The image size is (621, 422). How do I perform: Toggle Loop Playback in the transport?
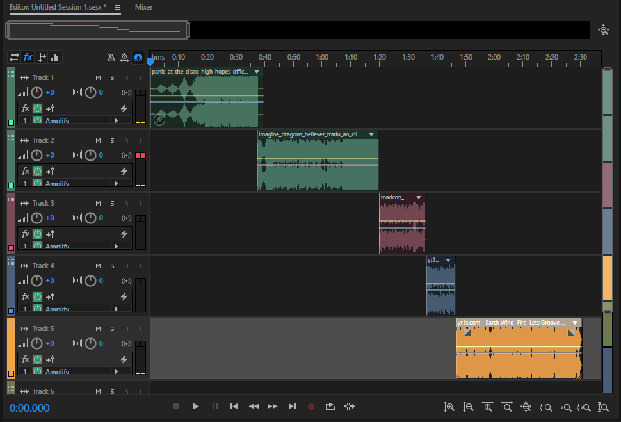[x=330, y=406]
